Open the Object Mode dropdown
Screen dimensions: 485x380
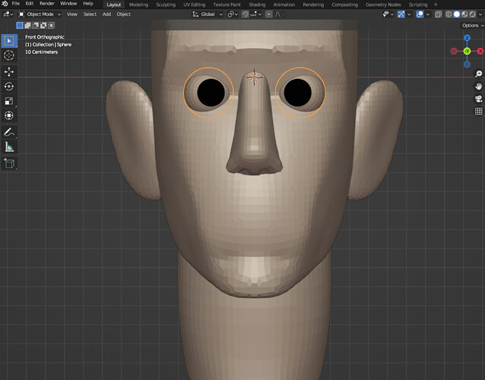point(40,14)
